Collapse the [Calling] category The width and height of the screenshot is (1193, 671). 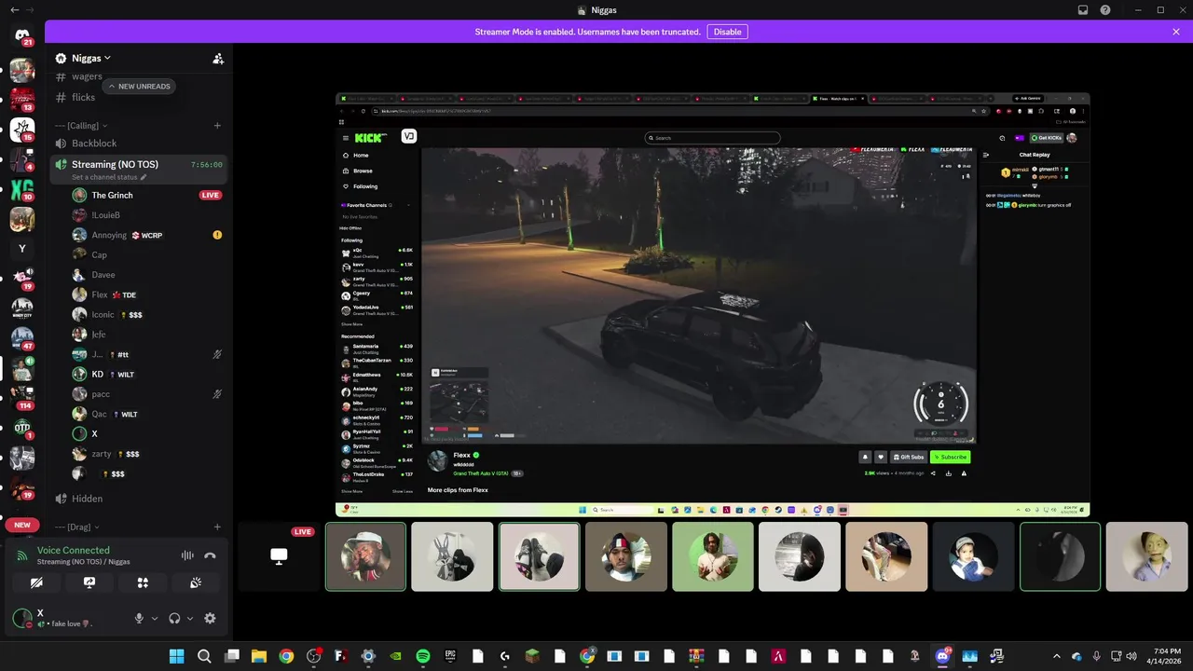point(81,125)
